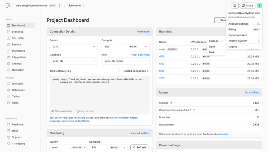Open the Branch 7/10 dropdown
This screenshot has height=152, width=268.
(x=73, y=46)
